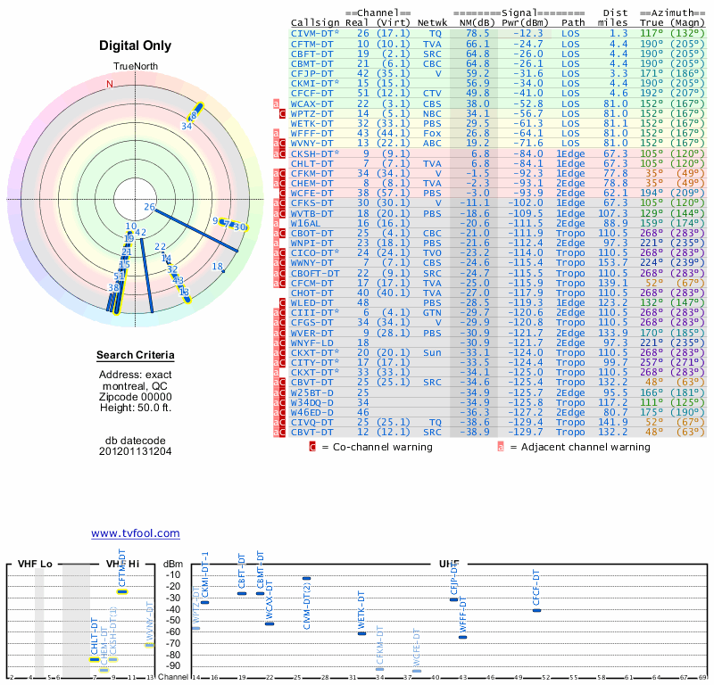Screen dimensions: 714x685
Task: Click the channel 34 marker on the radar plot
Action: tap(187, 126)
